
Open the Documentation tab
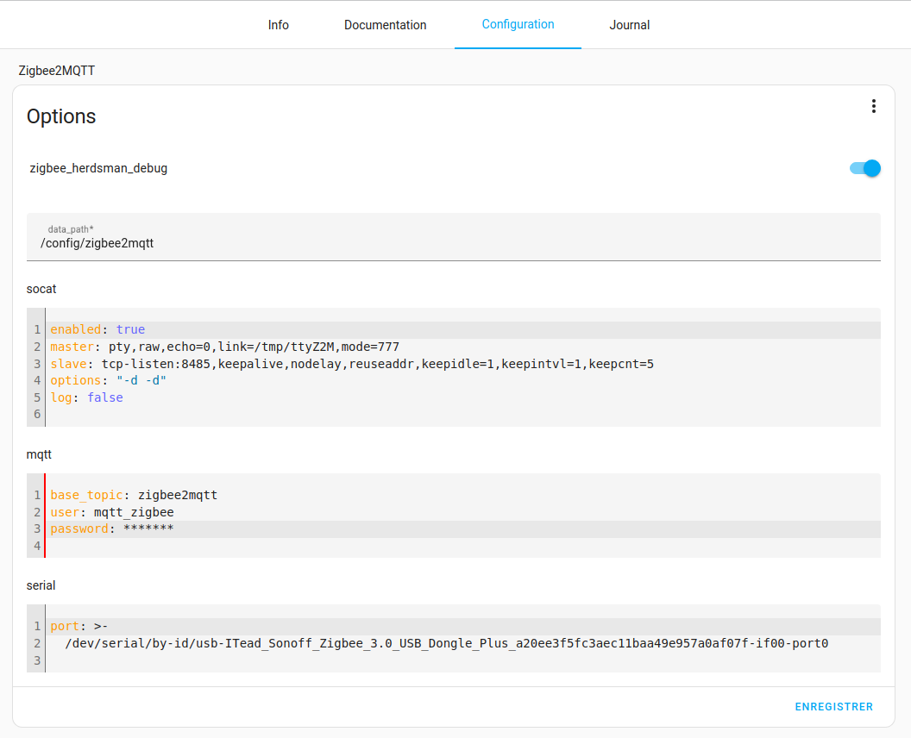pyautogui.click(x=386, y=25)
